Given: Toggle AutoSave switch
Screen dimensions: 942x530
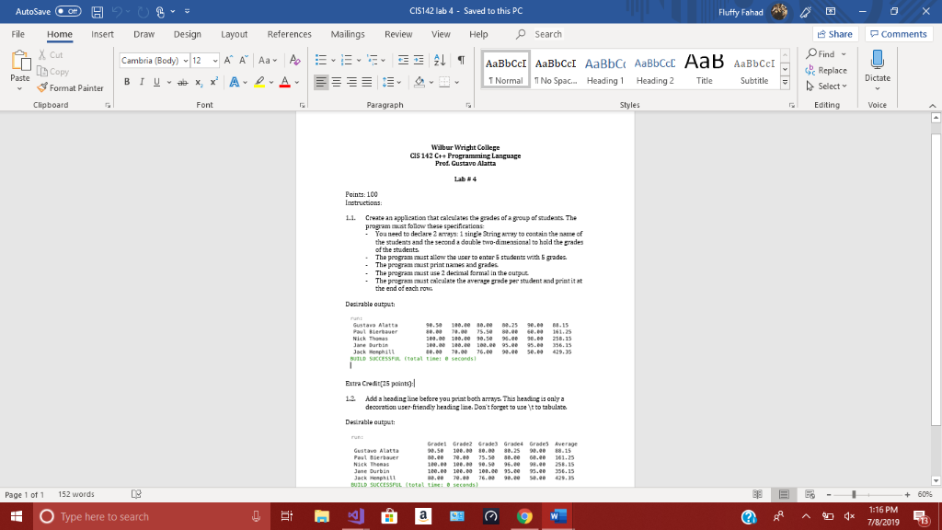Looking at the screenshot, I should coord(68,11).
